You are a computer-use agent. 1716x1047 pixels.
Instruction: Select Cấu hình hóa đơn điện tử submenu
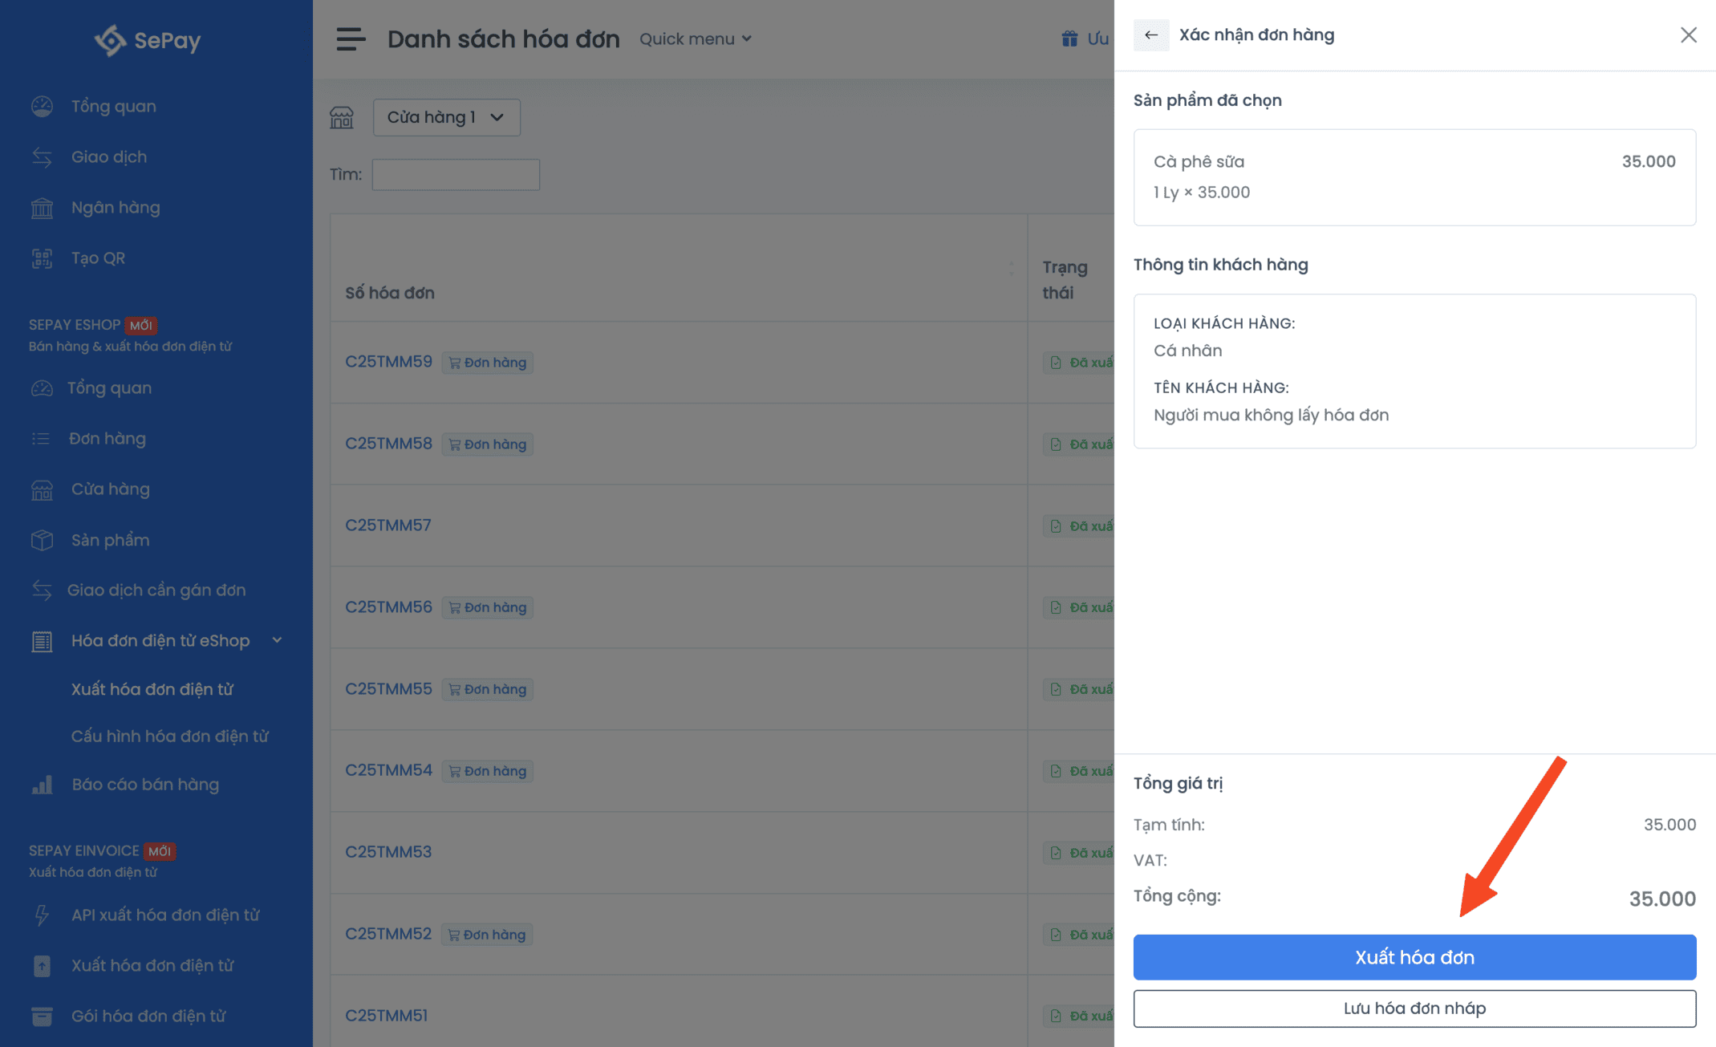[x=169, y=737]
